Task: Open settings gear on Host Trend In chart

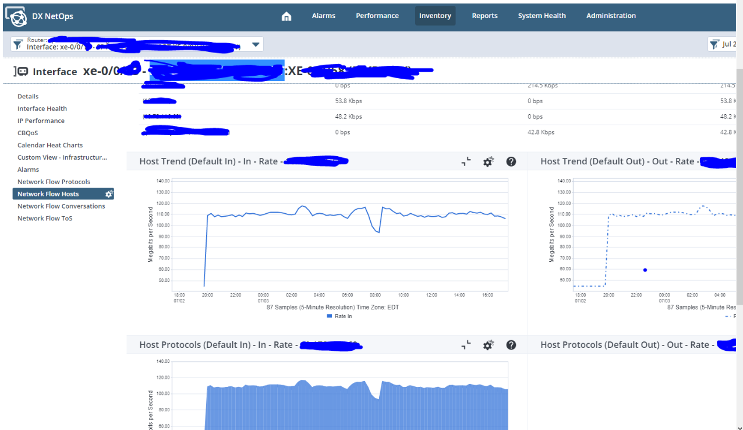Action: point(488,162)
